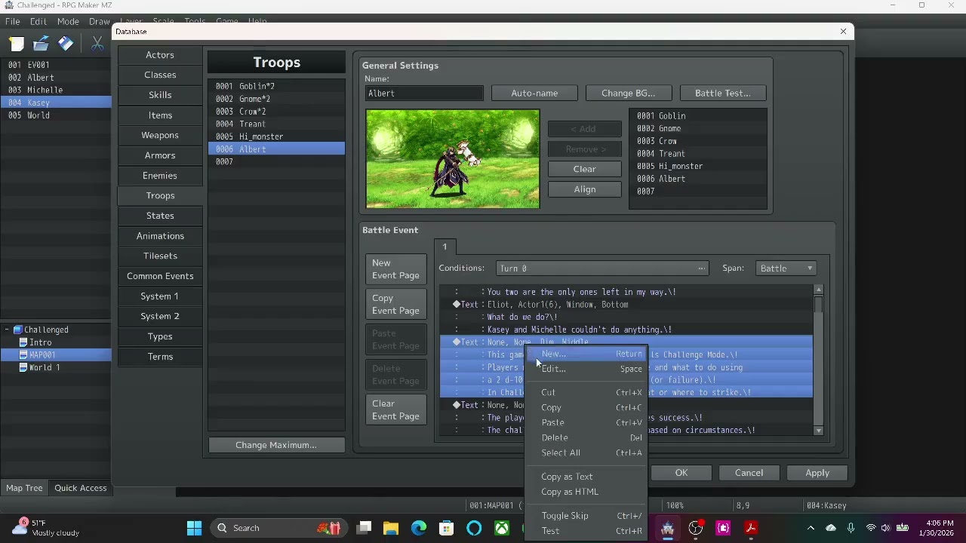Click Apply in the Database dialog
The width and height of the screenshot is (966, 543).
point(817,473)
